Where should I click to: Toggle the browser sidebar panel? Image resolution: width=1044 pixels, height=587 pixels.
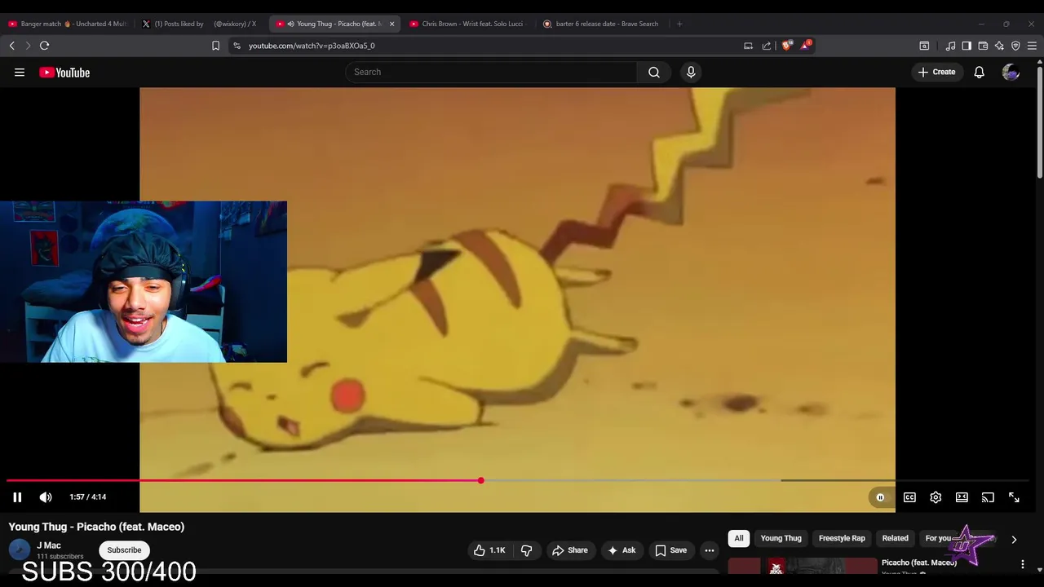pos(967,46)
